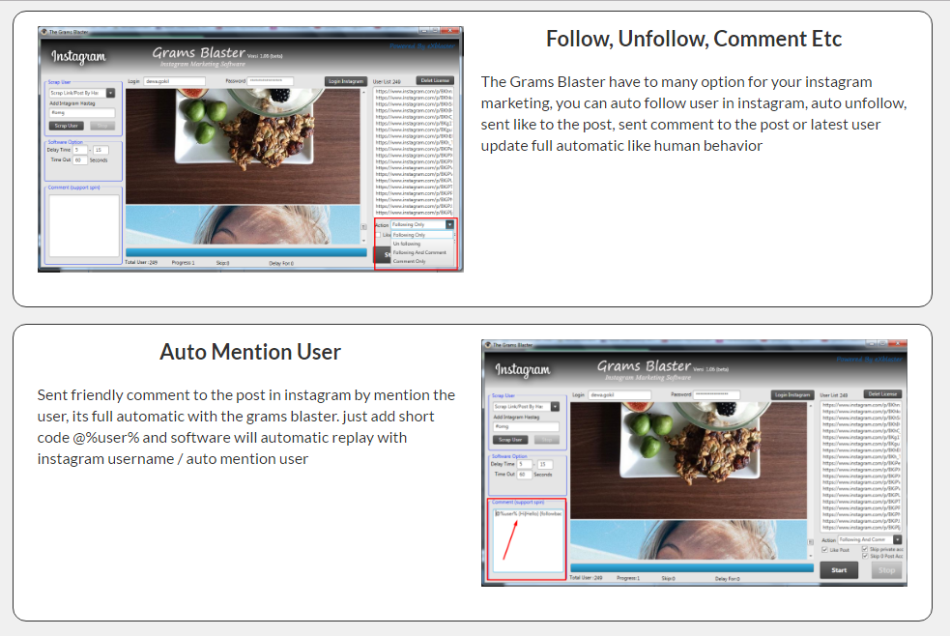Toggle the 'Skip private acc' checkbox
The width and height of the screenshot is (950, 636).
pyautogui.click(x=865, y=549)
